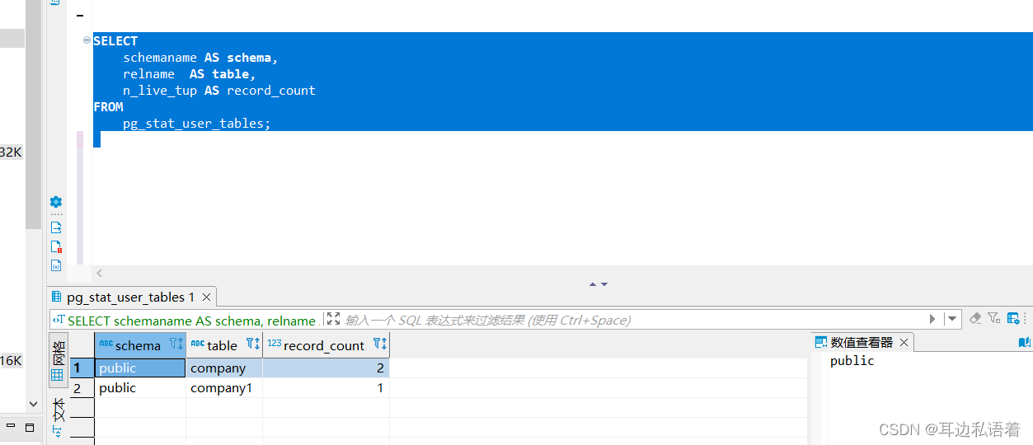Click the book icon at the value viewer corner

(1024, 342)
